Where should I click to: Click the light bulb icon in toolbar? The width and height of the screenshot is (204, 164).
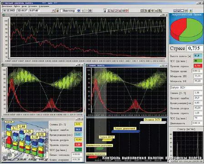coord(83,10)
